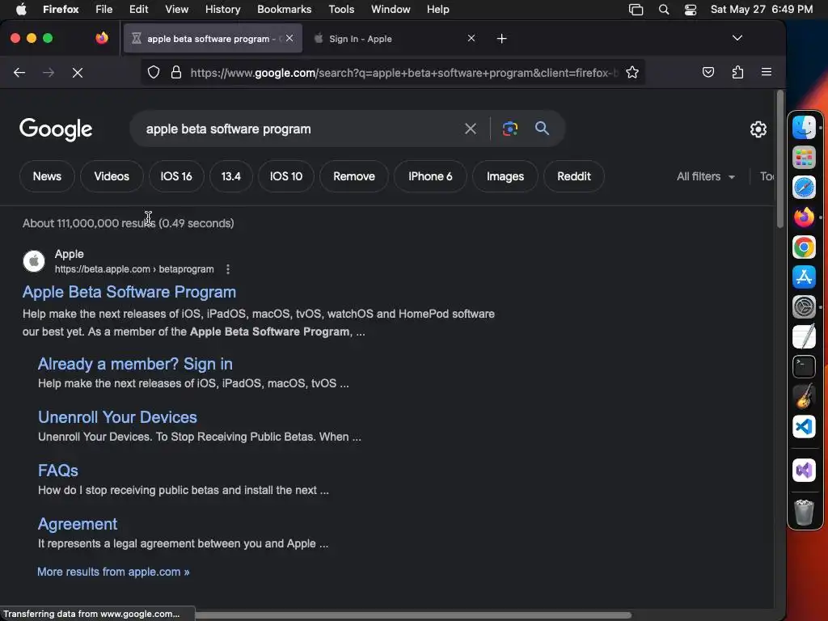Open Control Center in menu bar
Image resolution: width=828 pixels, height=621 pixels.
691,10
